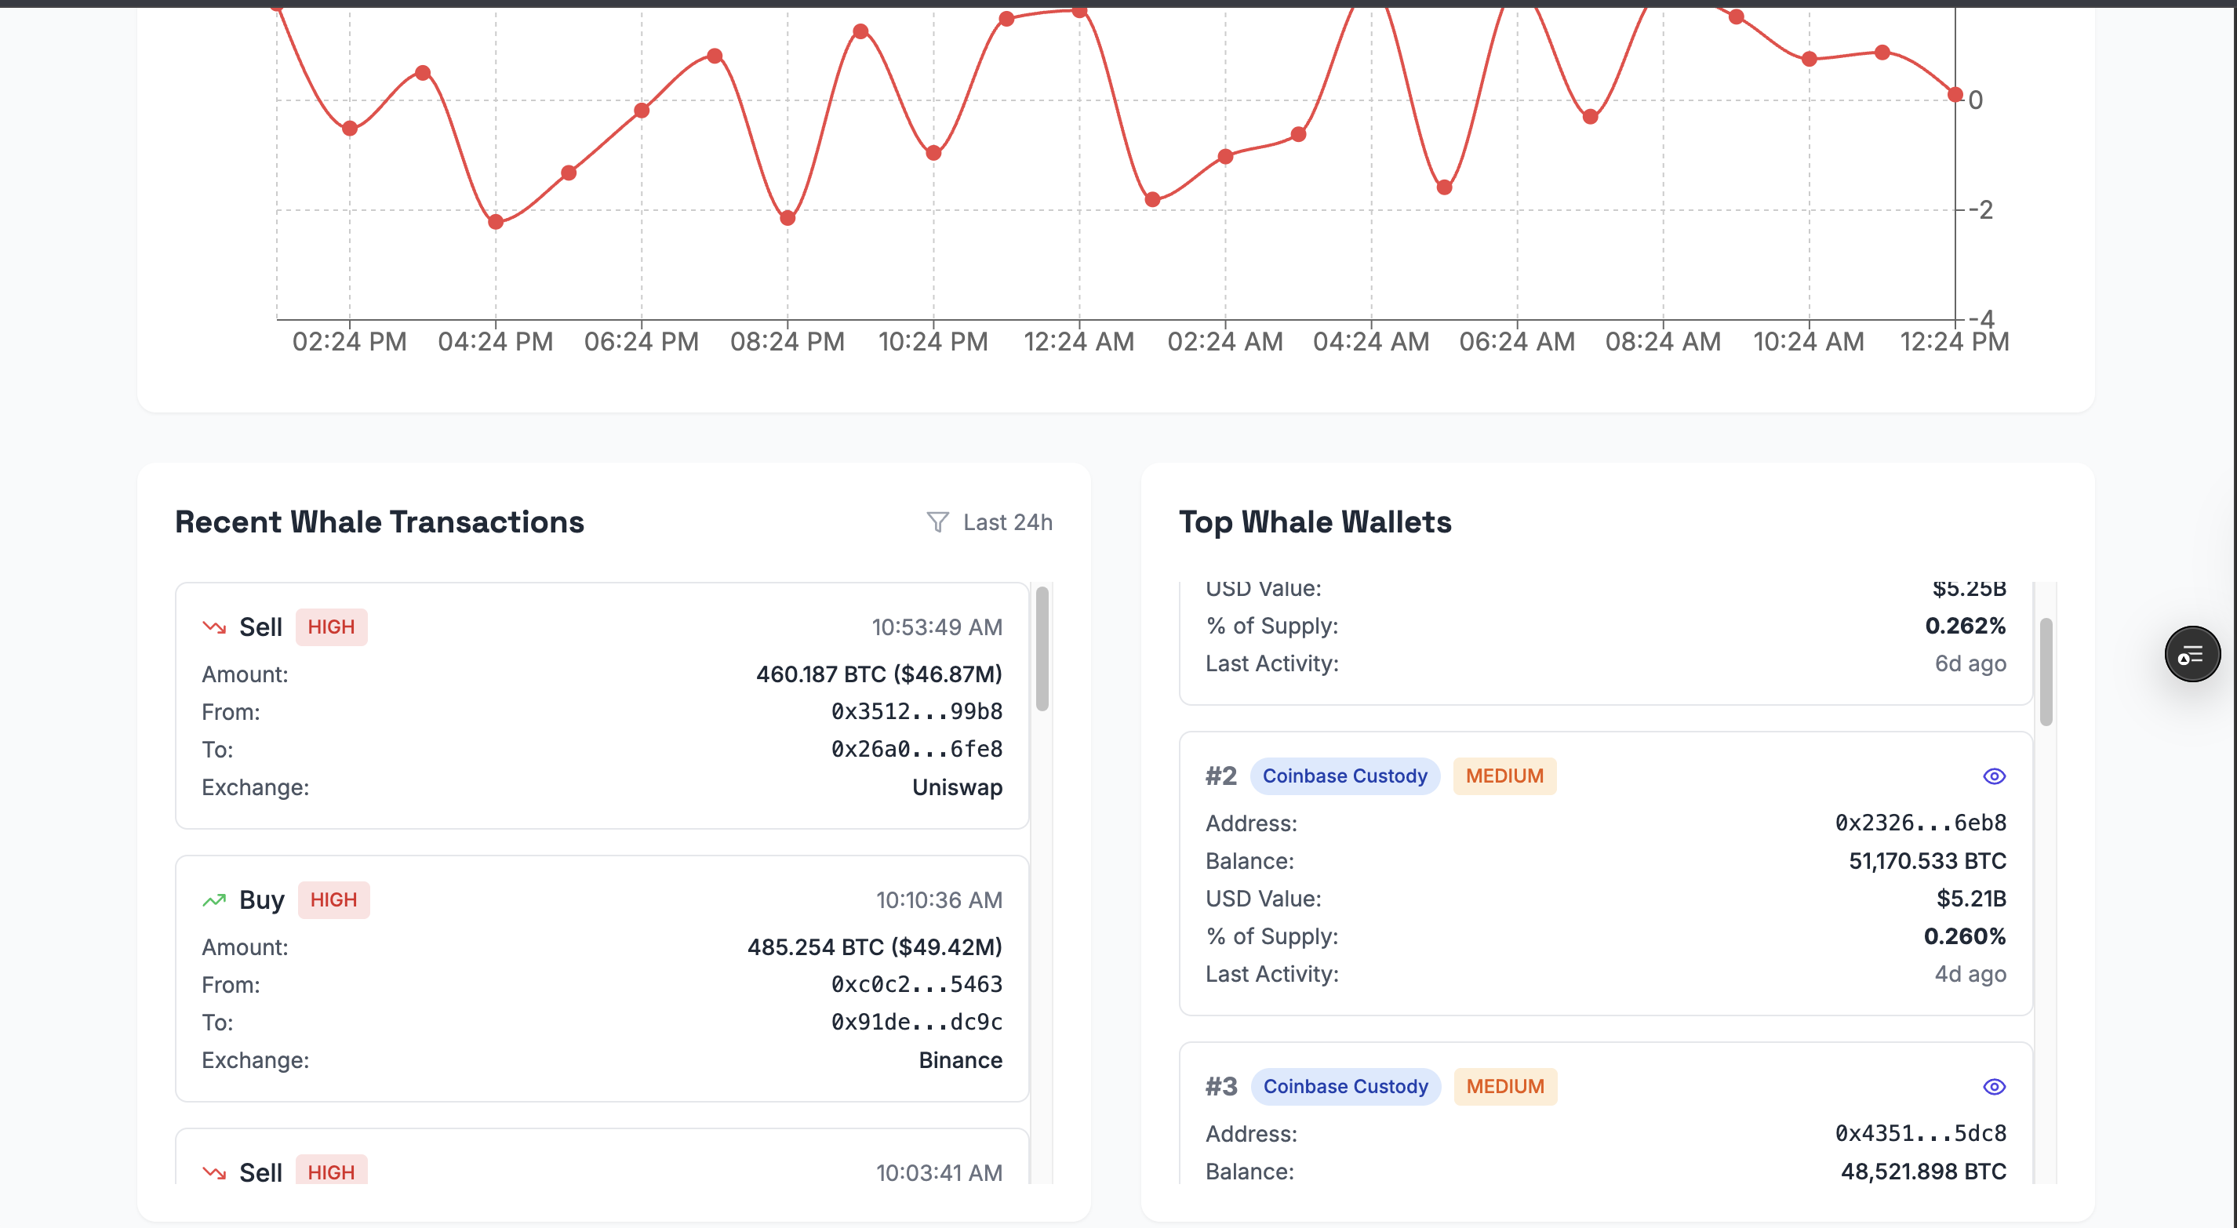Click the filter funnel icon

[x=937, y=522]
